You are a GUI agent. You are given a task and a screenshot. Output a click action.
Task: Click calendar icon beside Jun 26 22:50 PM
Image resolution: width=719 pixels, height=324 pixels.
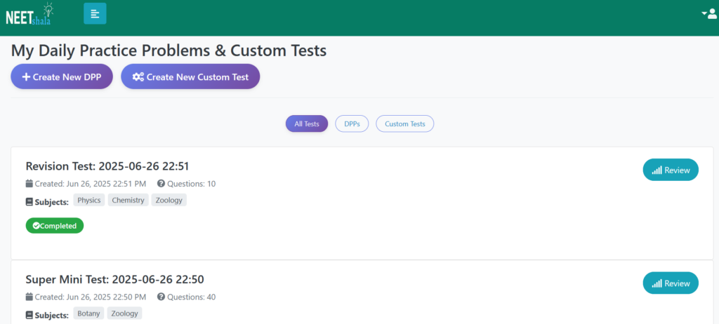pyautogui.click(x=29, y=297)
